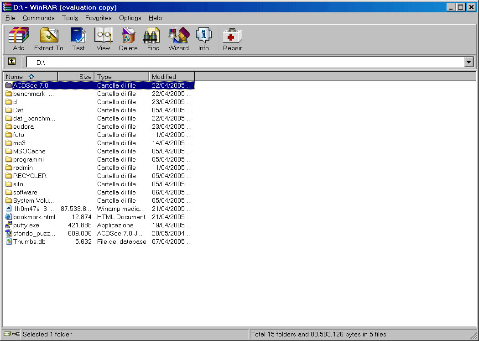479x341 pixels.
Task: Click the 609.036 size value
Action: (80, 233)
